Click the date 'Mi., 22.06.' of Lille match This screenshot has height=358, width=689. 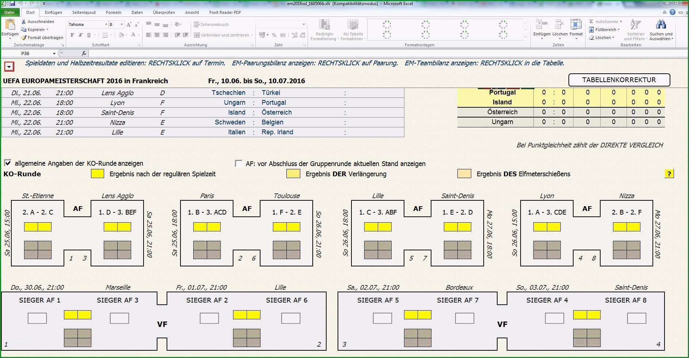(26, 132)
